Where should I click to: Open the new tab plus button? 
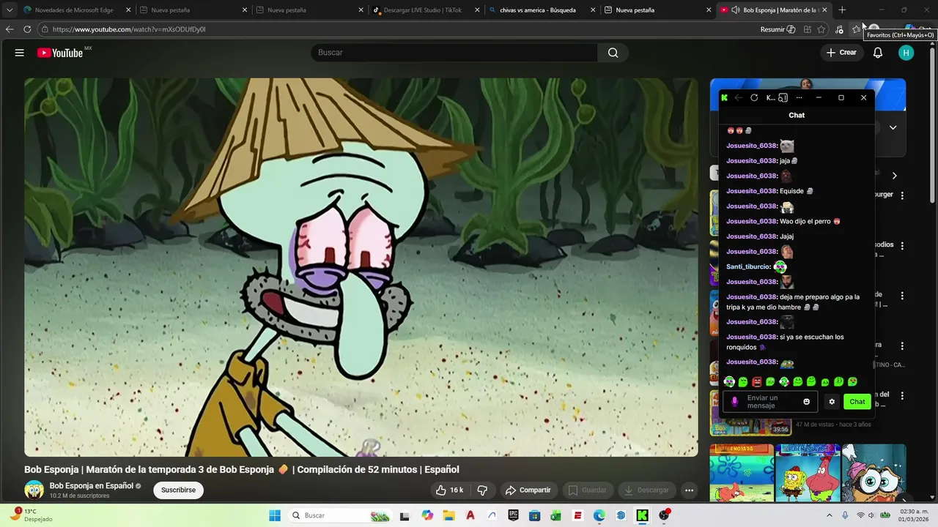(x=842, y=10)
